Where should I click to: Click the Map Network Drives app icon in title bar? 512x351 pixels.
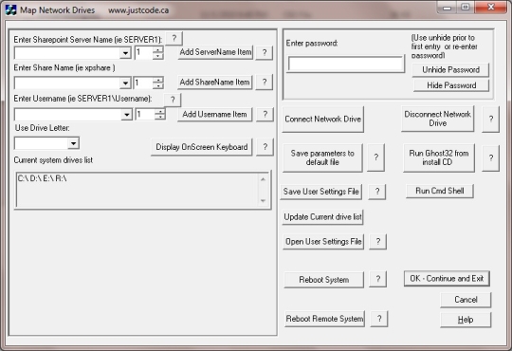pyautogui.click(x=10, y=9)
